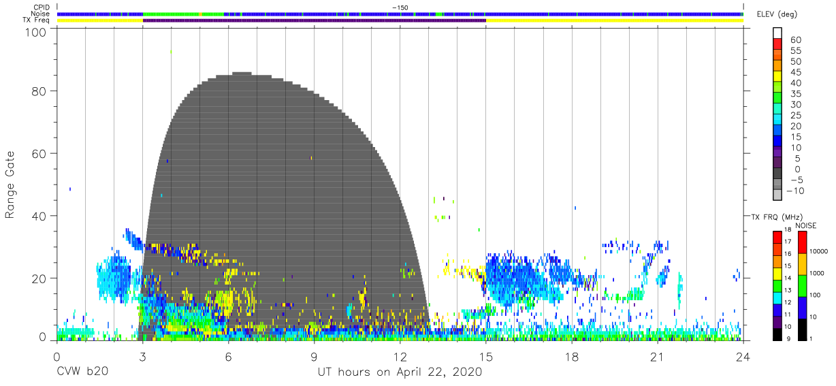Screen dimensions: 836x386
Task: Click the red 55–60 degree elevation swatch
Action: click(x=777, y=45)
